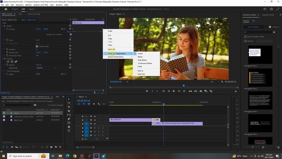
Task: Toggle Snap in timeline
Action: click(84, 104)
